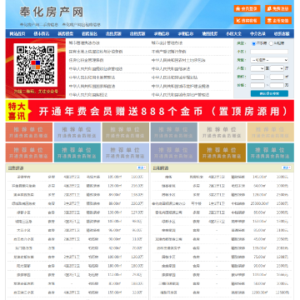Focus the 小区 name input field
This screenshot has width=300, height=300.
pyautogui.click(x=269, y=52)
